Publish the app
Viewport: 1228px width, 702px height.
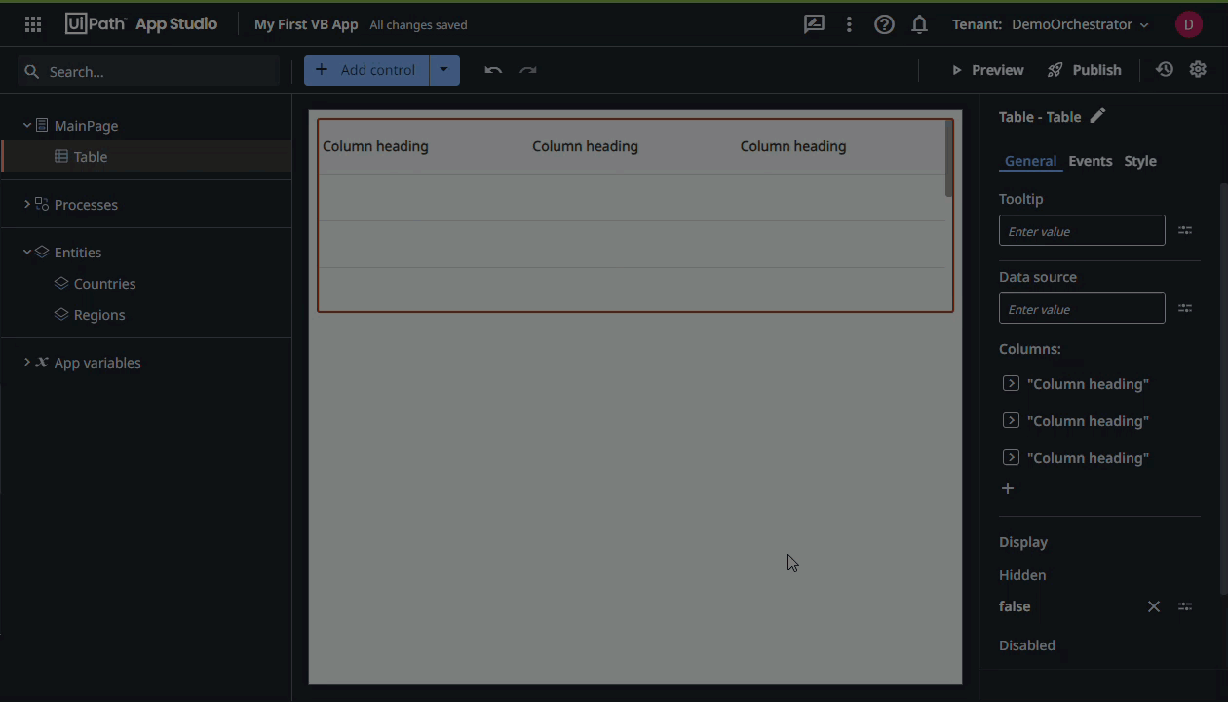(1085, 70)
